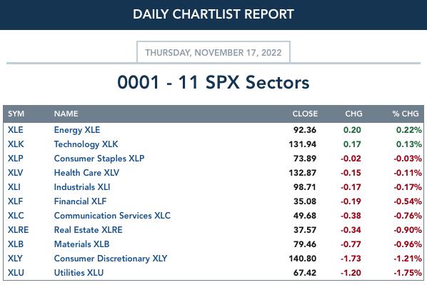Open the XLE symbol link
Image resolution: width=427 pixels, height=285 pixels.
16,130
